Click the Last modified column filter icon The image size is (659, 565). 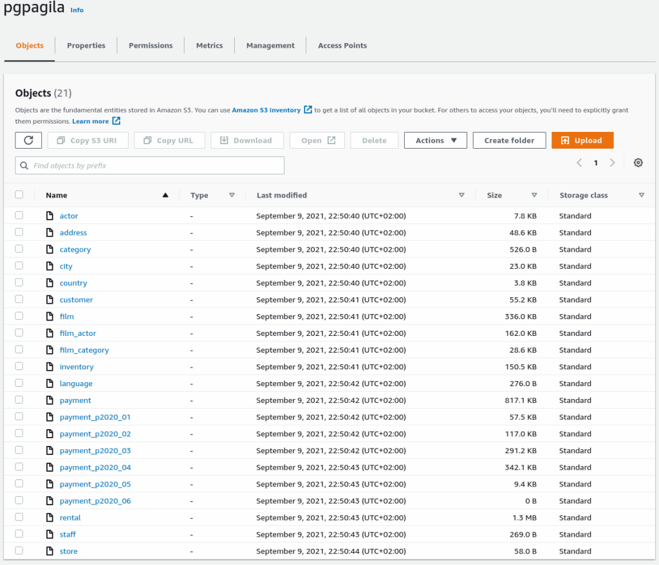(x=461, y=195)
